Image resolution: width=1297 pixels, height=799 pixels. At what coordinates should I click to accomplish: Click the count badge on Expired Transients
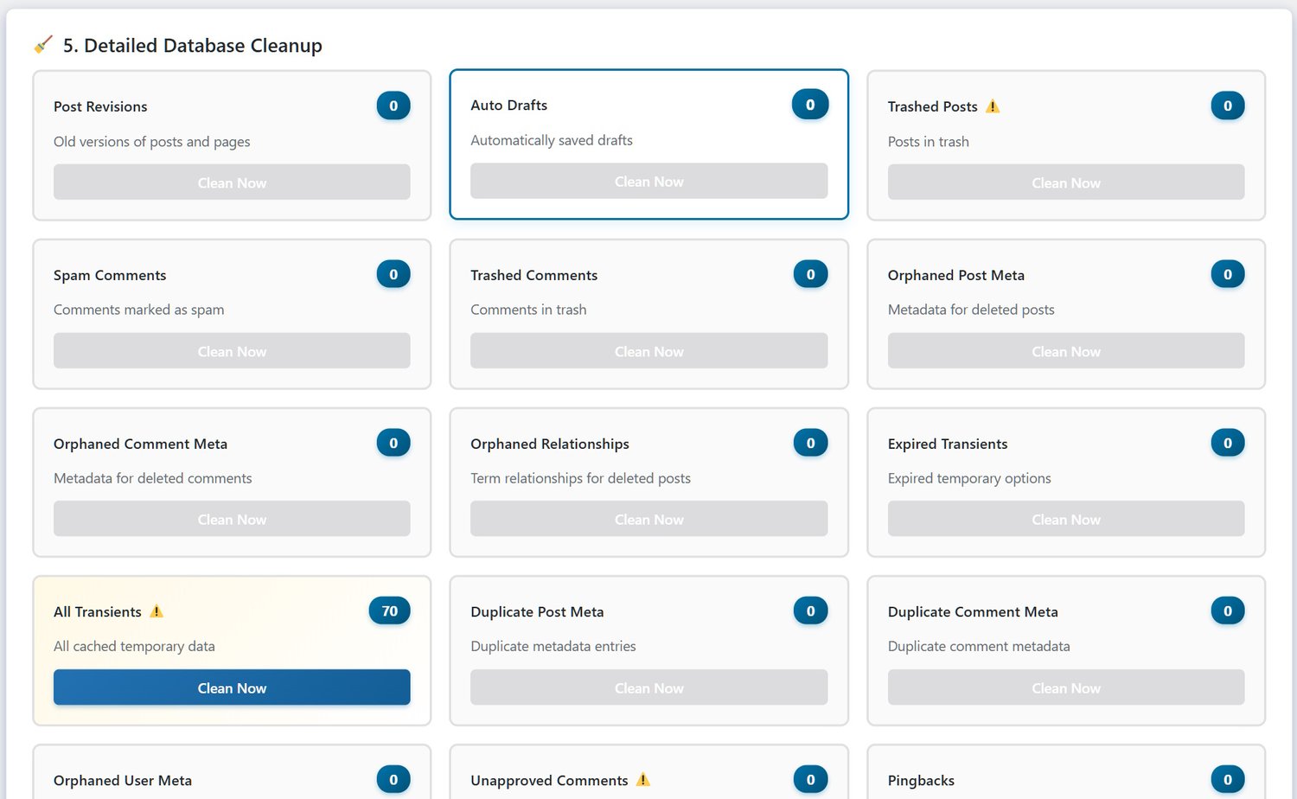click(1227, 444)
